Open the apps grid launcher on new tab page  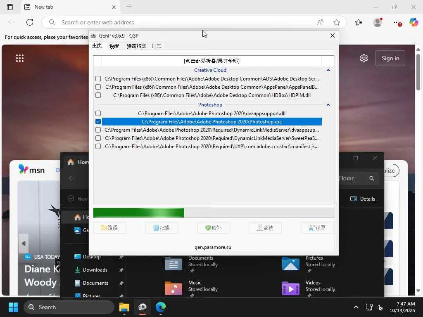[20, 58]
